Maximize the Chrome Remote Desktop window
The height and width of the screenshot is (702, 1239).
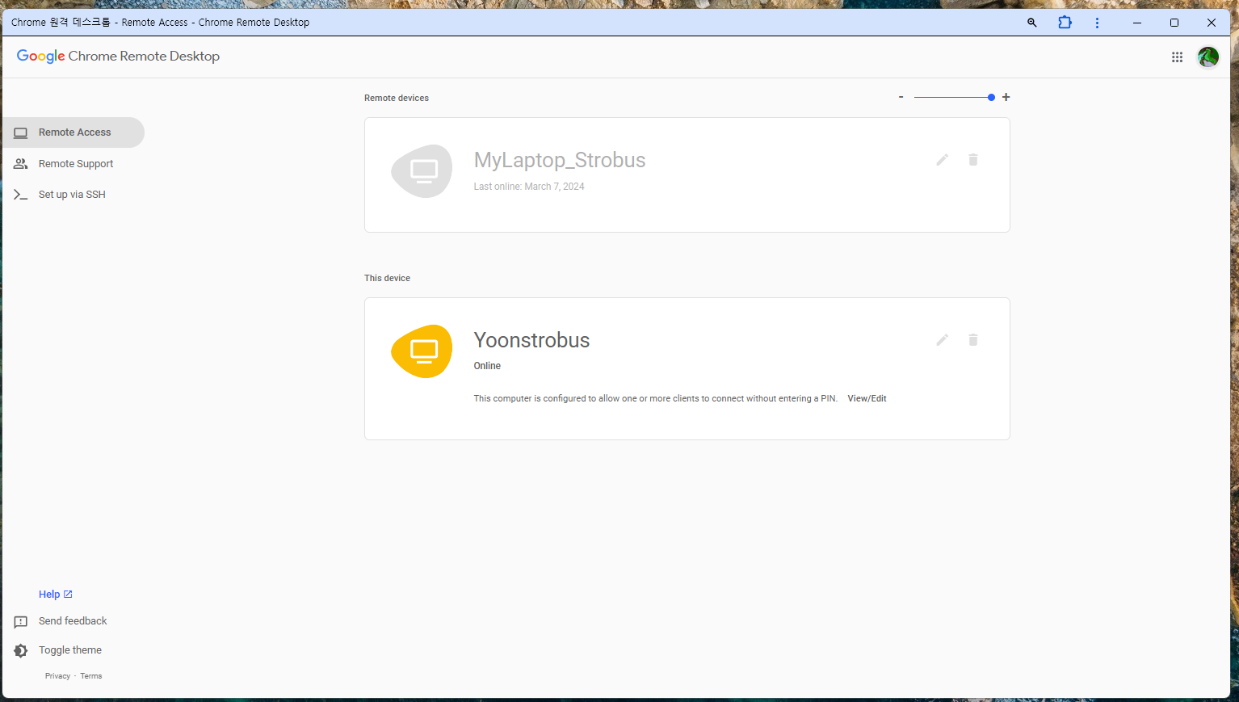[x=1174, y=23]
